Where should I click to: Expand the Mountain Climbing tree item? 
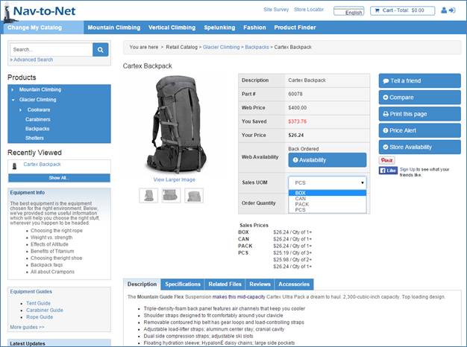[13, 89]
